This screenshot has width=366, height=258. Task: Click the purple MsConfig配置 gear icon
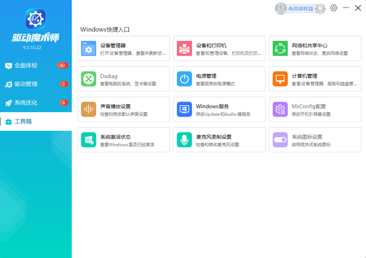(x=280, y=109)
